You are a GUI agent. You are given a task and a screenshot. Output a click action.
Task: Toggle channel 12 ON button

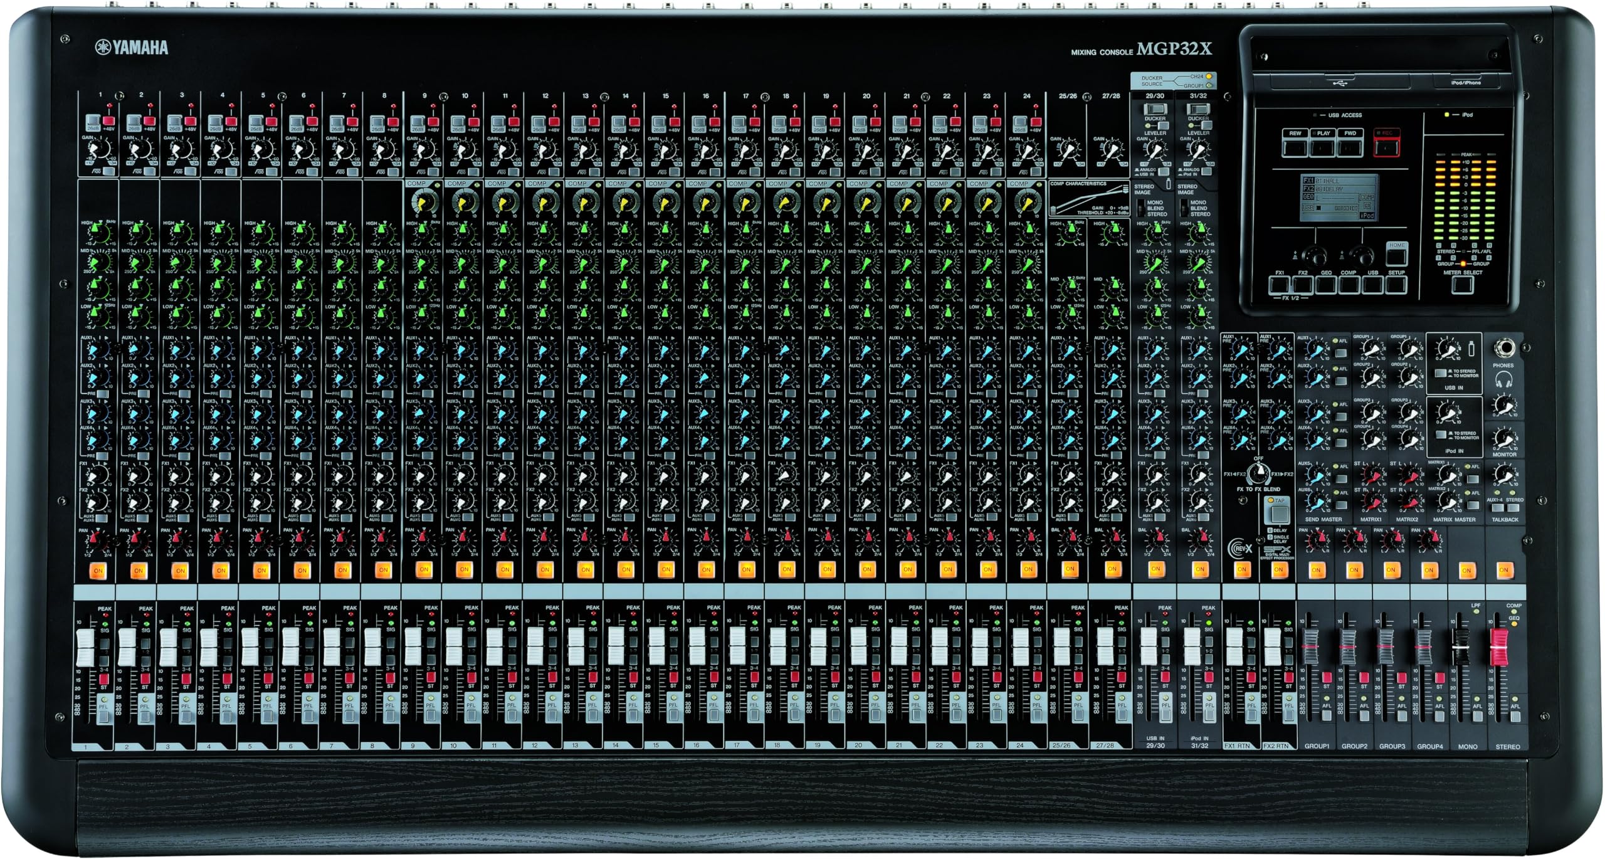tap(545, 570)
